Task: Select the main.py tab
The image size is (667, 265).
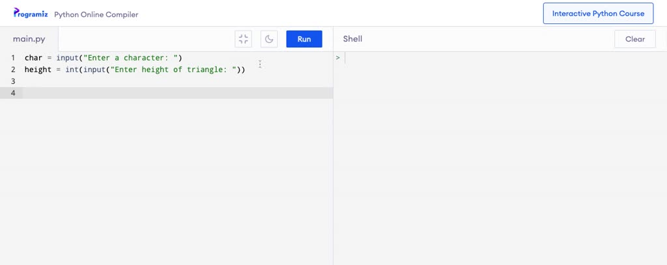Action: 29,39
